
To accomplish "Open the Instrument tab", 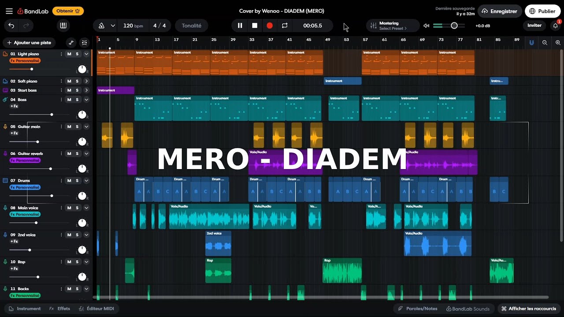I will (x=25, y=309).
